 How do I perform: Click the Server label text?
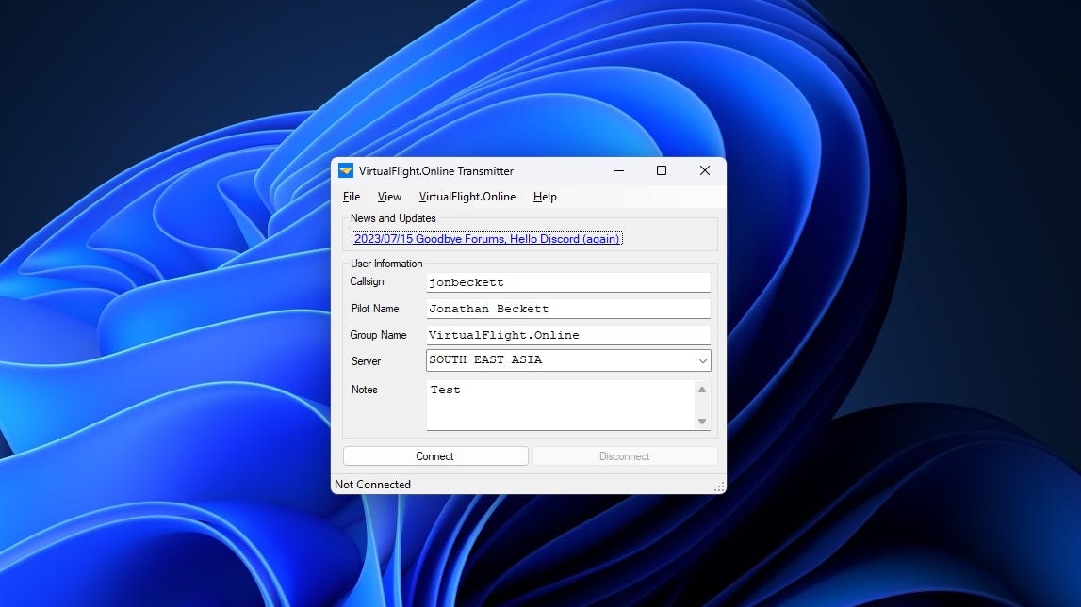point(366,361)
